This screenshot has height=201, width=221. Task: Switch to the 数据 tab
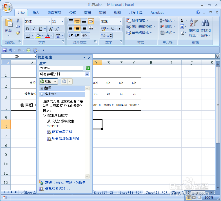(88, 13)
